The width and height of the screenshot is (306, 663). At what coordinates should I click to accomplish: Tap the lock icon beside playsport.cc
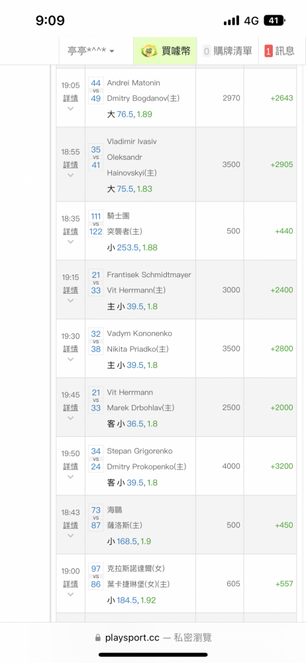tap(98, 637)
